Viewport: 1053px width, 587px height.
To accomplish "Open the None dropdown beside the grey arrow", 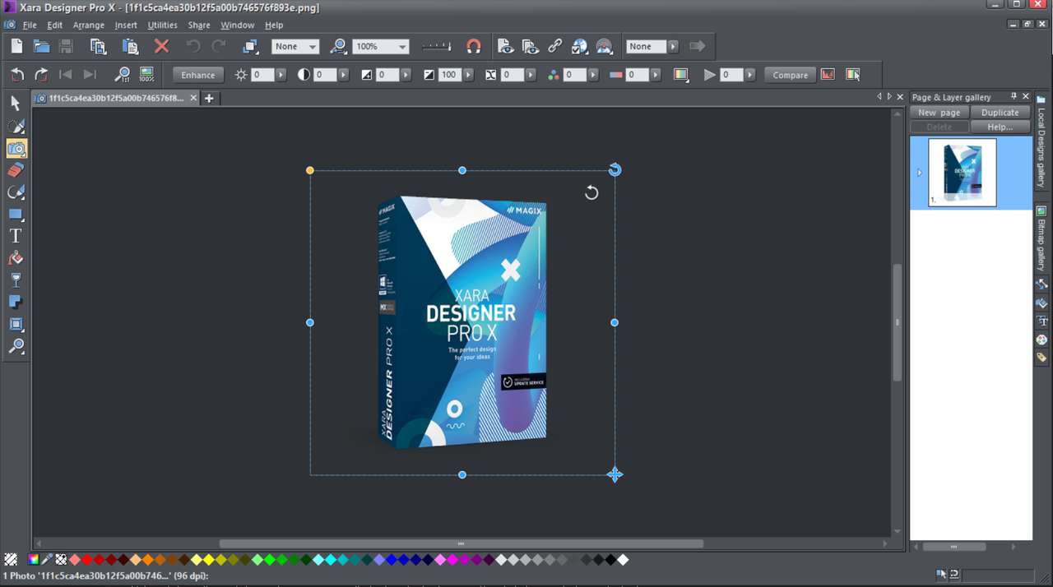I will pos(673,47).
